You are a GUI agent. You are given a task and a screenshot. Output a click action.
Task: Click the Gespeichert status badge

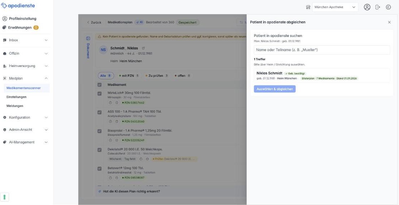click(x=187, y=22)
